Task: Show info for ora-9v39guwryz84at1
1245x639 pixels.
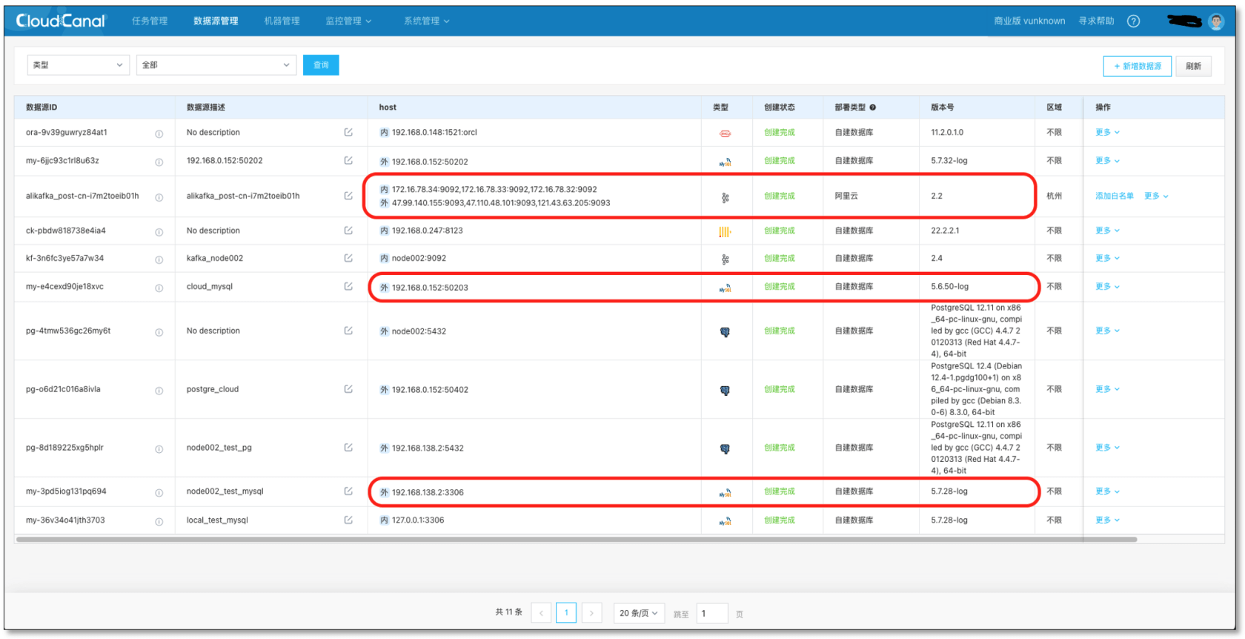Action: tap(159, 133)
